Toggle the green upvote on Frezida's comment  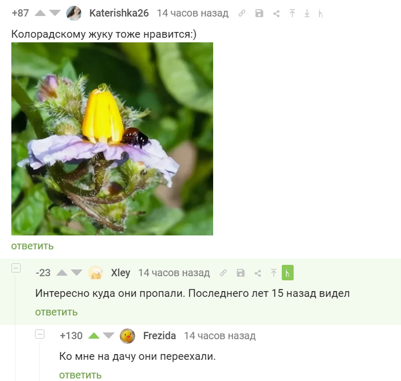pyautogui.click(x=94, y=336)
